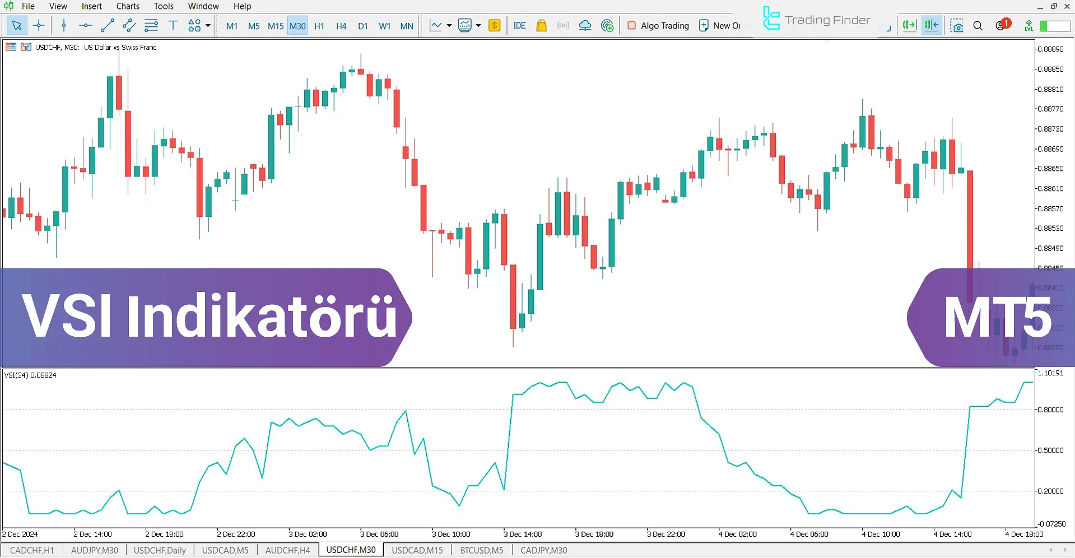Image resolution: width=1075 pixels, height=558 pixels.
Task: Open the indicators chart dropdown arrow
Action: [x=478, y=25]
